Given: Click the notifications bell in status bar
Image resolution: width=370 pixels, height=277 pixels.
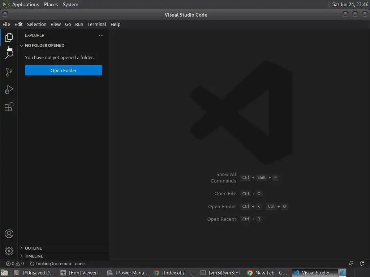Looking at the screenshot, I should pos(362,264).
